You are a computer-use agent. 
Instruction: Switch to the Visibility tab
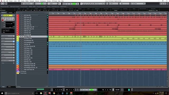10,13
